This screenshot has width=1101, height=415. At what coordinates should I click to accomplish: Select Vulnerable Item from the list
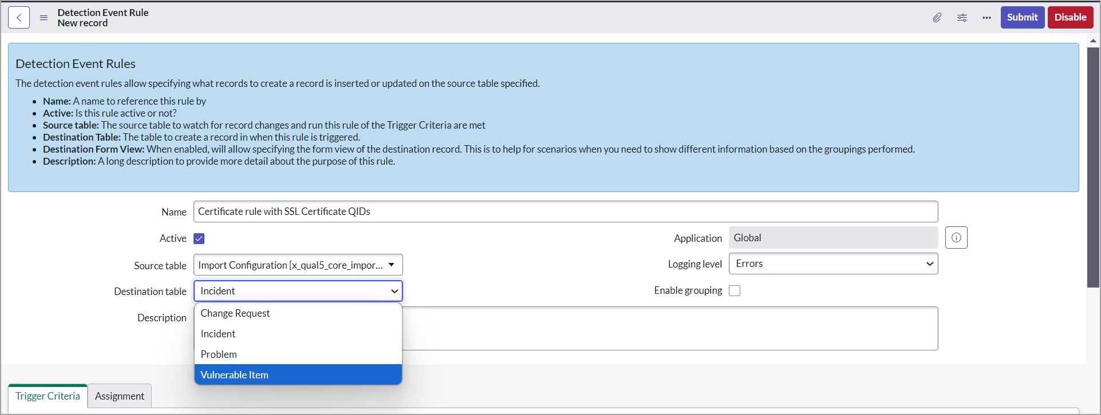pyautogui.click(x=298, y=375)
